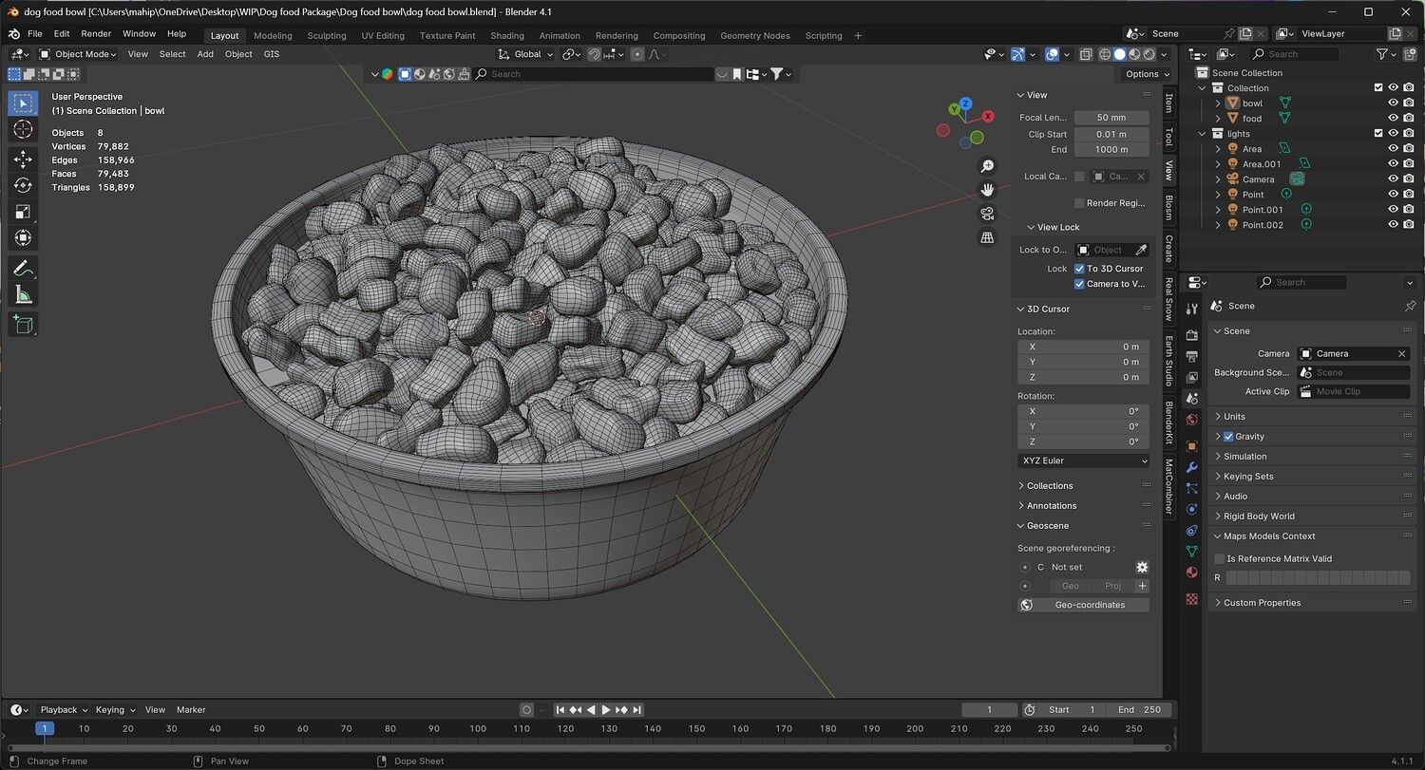Click the Geo-coordinates button
Viewport: 1425px width, 770px height.
click(x=1083, y=605)
